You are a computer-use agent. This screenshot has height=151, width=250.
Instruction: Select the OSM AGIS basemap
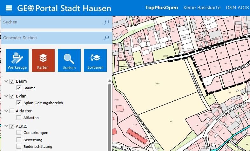coord(237,8)
